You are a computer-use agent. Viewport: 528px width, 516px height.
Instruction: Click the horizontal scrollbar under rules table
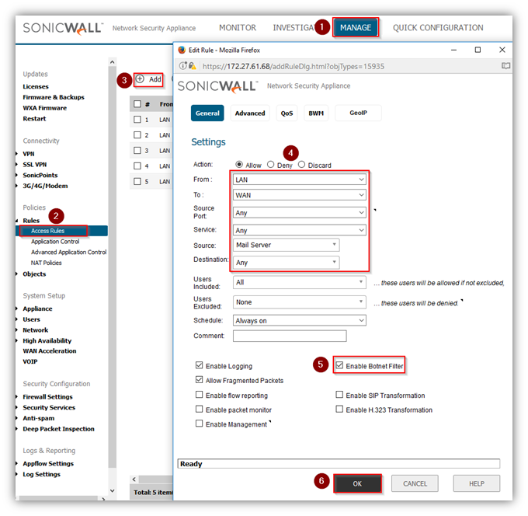(156, 479)
